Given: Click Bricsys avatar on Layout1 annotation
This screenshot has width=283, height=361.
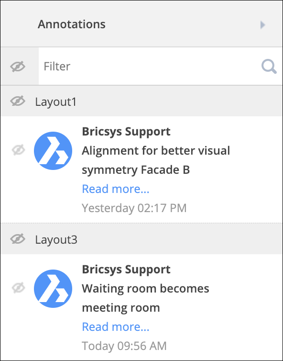Looking at the screenshot, I should (x=53, y=151).
